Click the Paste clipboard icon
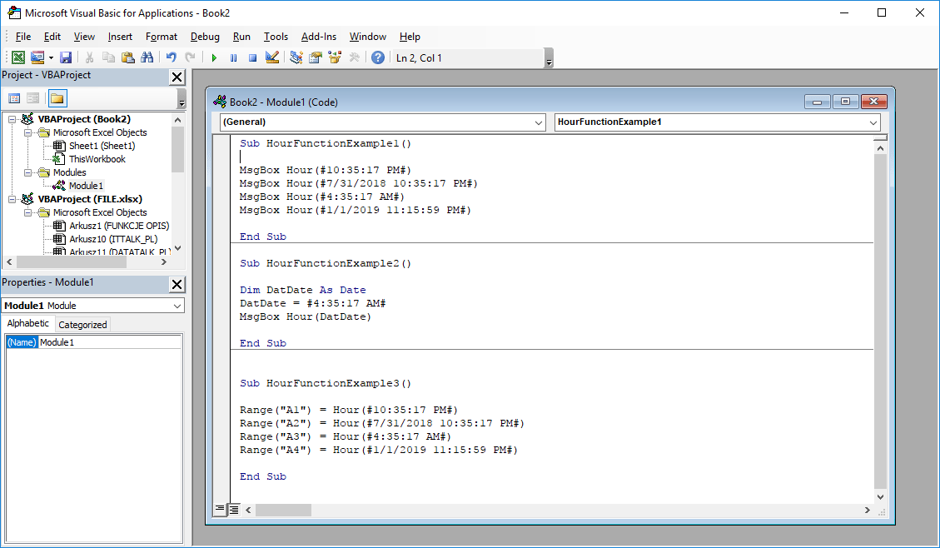Viewport: 940px width, 548px height. 127,57
